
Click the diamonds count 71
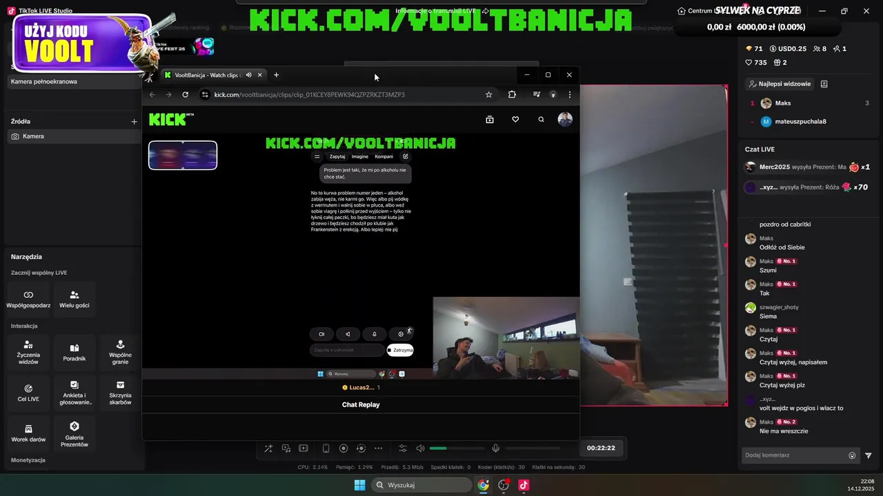[754, 49]
